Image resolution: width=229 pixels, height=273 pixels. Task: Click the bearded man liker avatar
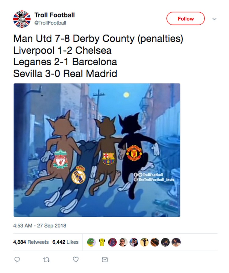123,242
